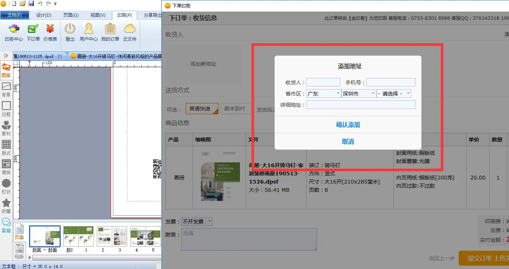Click the open folder icon in quick access toolbar
This screenshot has height=269, width=509.
(x=22, y=4)
